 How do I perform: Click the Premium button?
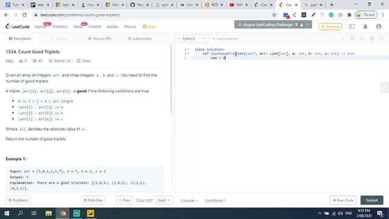pos(330,27)
